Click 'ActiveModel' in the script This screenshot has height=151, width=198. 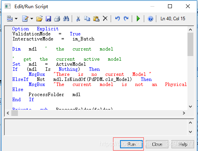click(71, 64)
